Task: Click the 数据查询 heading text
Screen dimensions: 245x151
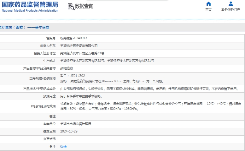Action: click(84, 6)
